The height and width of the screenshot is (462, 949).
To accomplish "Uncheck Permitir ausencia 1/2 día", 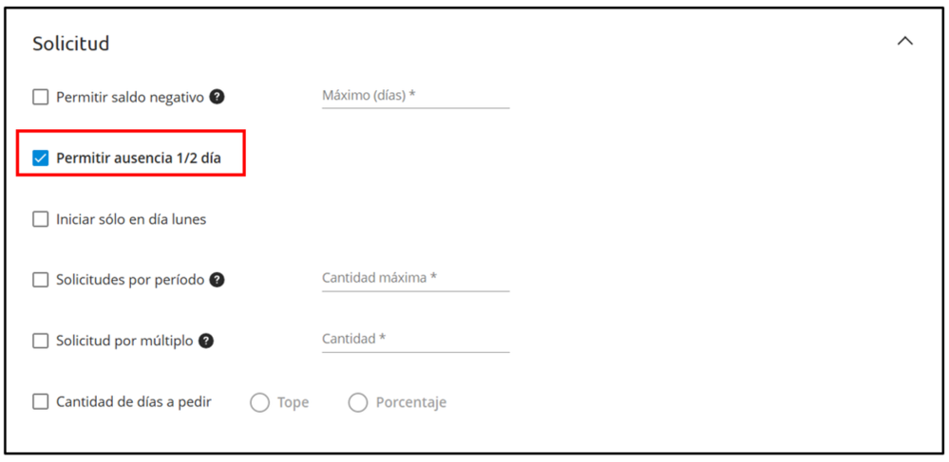I will 41,158.
